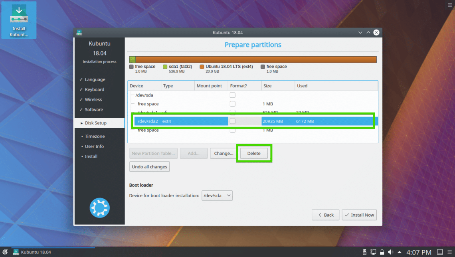Click the gray free space legend swatch on left
The width and height of the screenshot is (455, 257).
(x=131, y=67)
